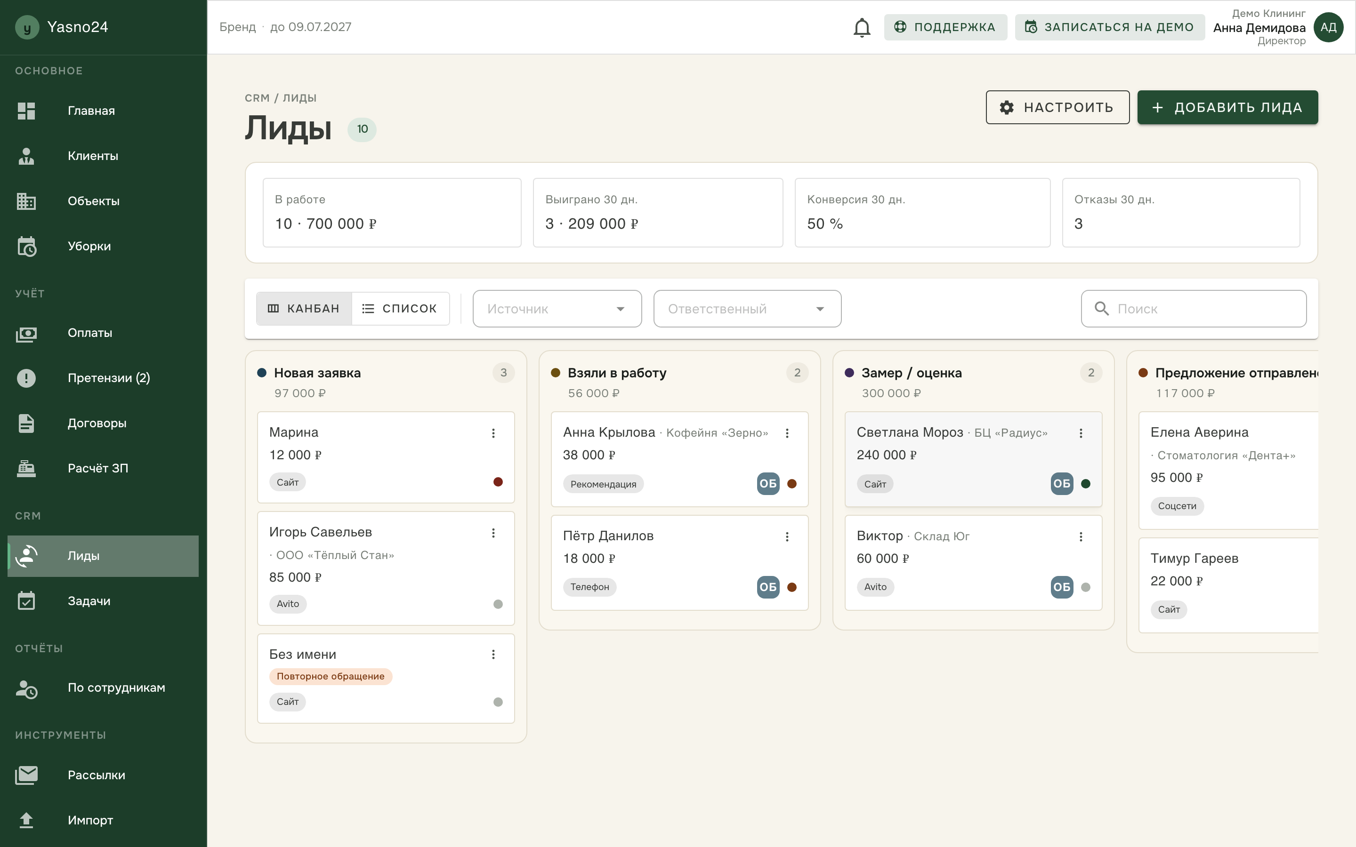Switch view to Канбан
The image size is (1356, 847).
pyautogui.click(x=304, y=309)
